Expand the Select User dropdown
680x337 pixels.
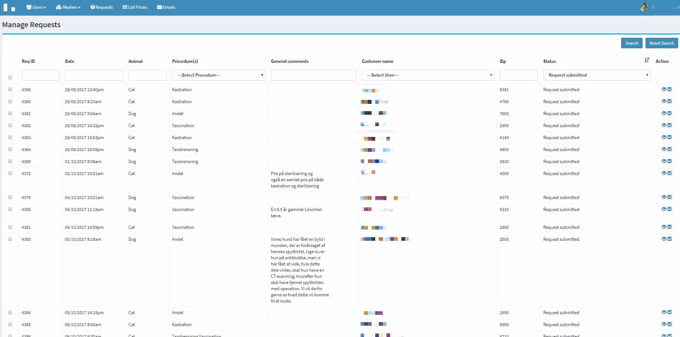click(x=428, y=75)
